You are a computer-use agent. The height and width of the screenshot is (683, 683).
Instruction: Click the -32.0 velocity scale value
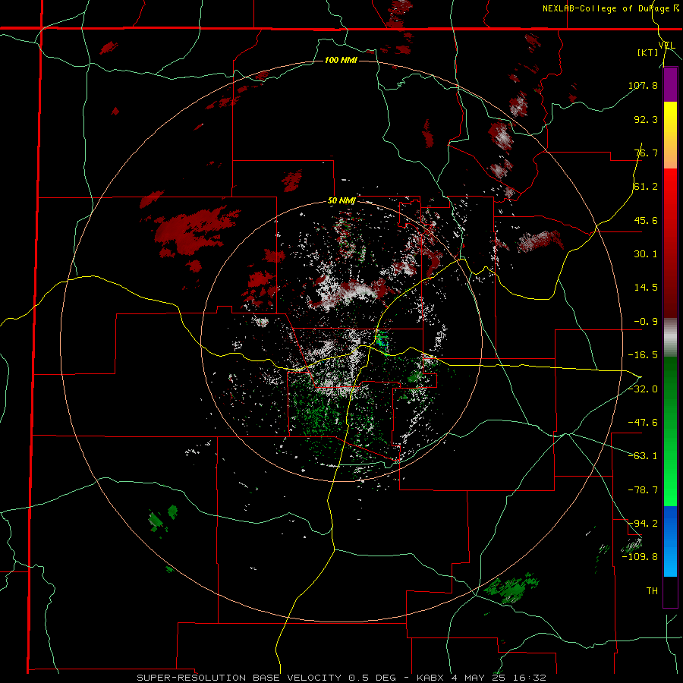[643, 389]
